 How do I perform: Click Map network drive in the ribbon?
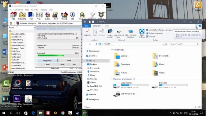tap(119, 34)
